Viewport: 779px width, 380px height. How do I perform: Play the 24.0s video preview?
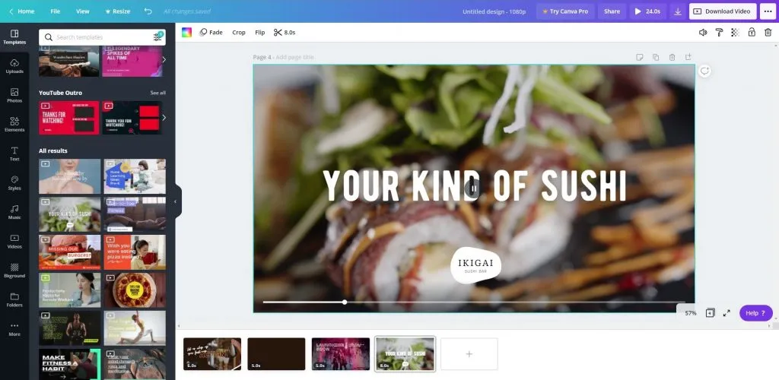coord(647,11)
